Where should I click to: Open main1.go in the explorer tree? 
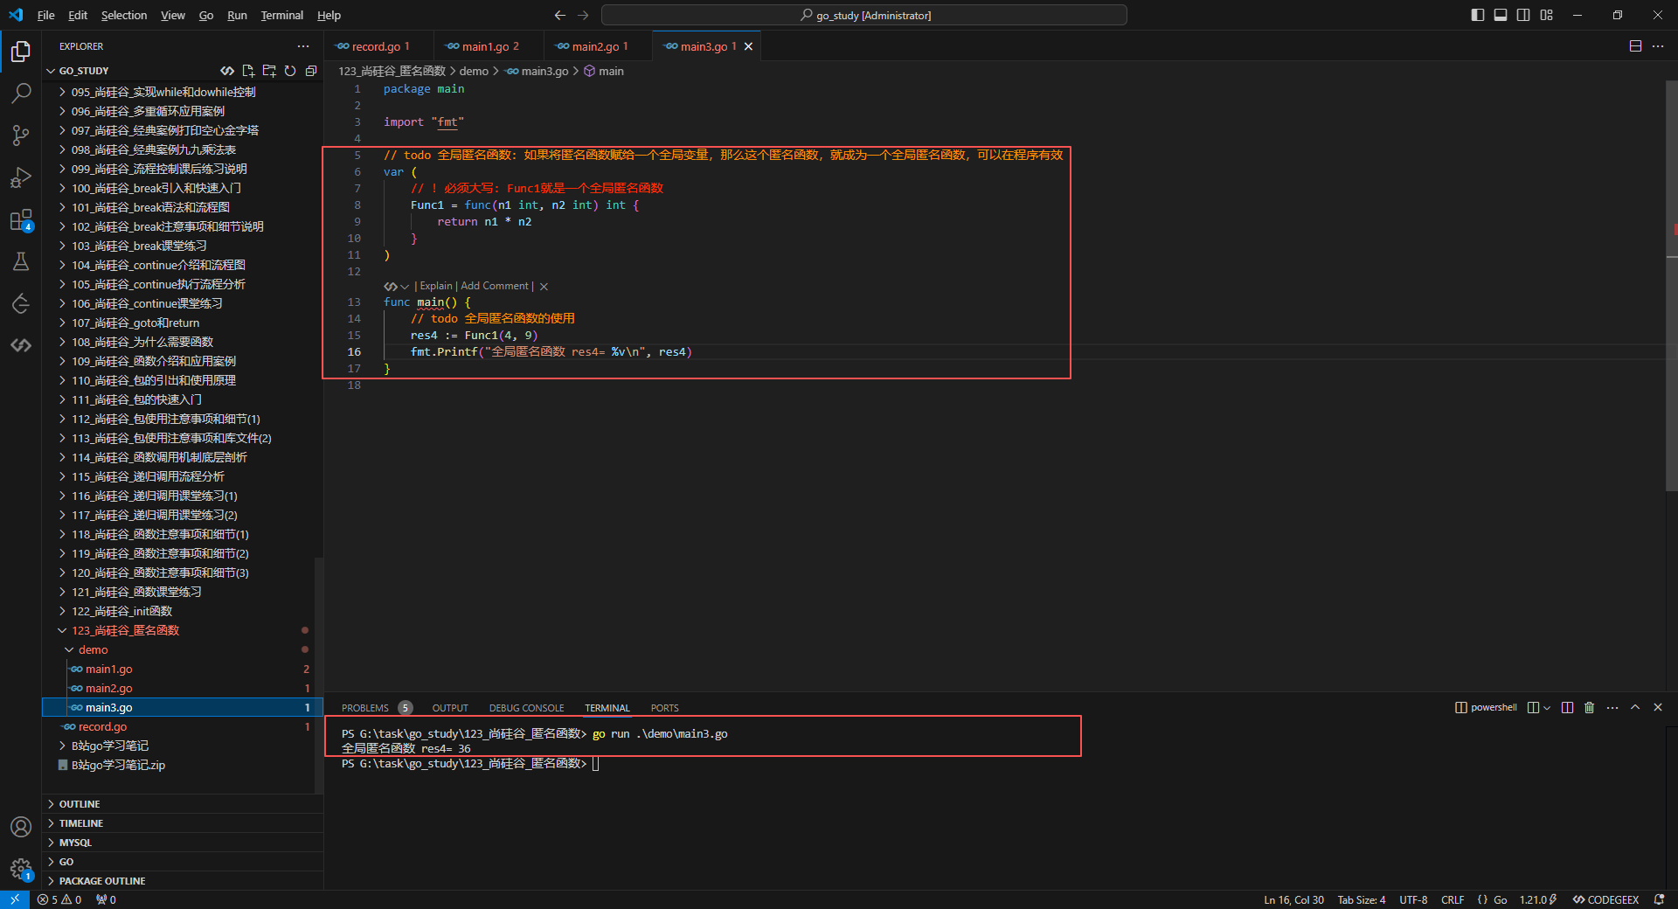109,669
